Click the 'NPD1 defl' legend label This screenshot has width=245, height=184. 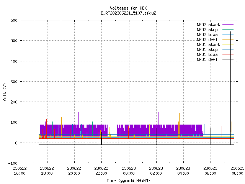point(207,60)
